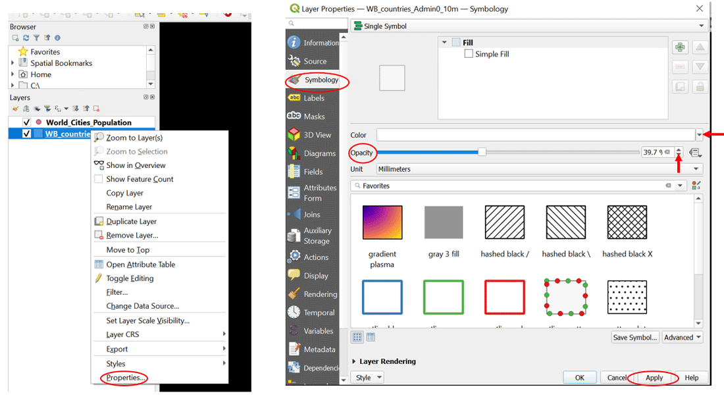This screenshot has height=408, width=724.
Task: Click the Help button
Action: 691,378
